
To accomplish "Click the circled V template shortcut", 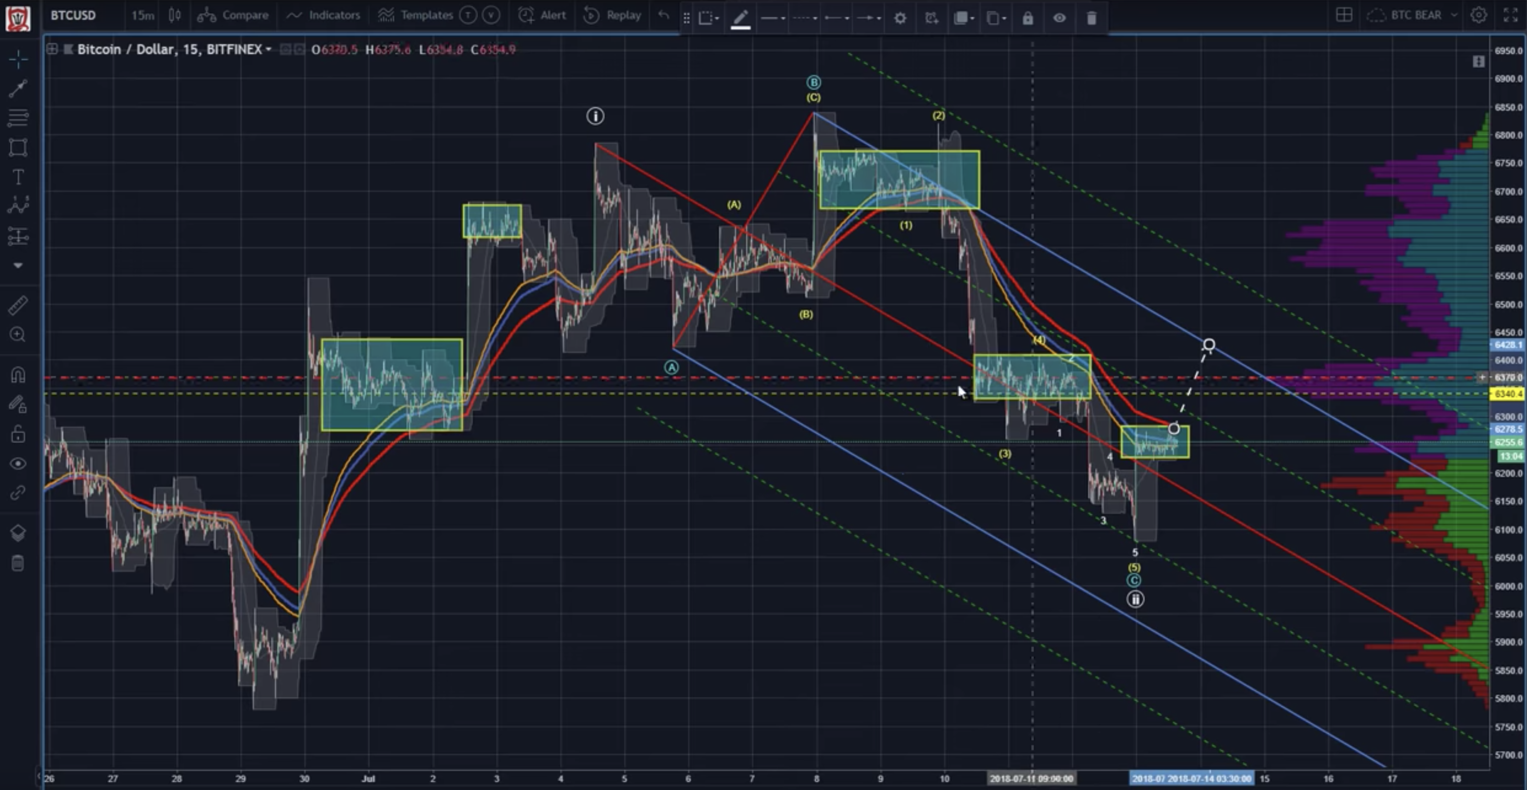I will [491, 15].
